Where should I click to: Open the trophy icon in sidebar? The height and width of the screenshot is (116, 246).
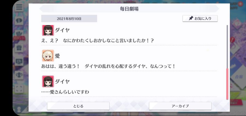tap(19, 75)
